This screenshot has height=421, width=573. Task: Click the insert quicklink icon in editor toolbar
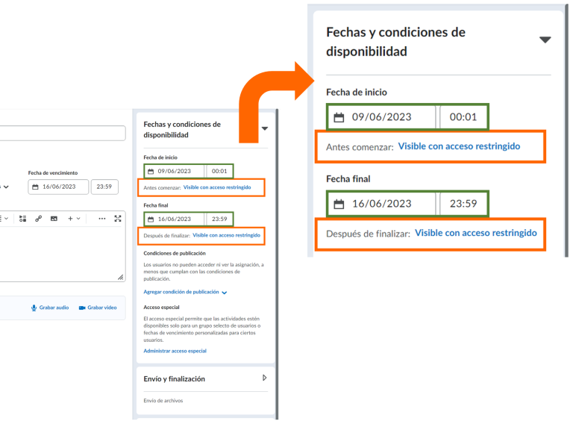[x=38, y=219]
